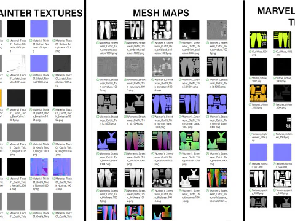Open the position.1001.png gradient pants thumbnail

tap(135, 141)
